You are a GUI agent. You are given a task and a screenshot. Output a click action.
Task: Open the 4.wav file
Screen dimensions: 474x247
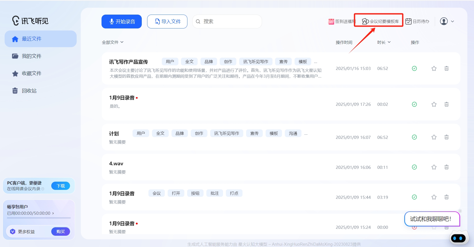[x=116, y=163]
